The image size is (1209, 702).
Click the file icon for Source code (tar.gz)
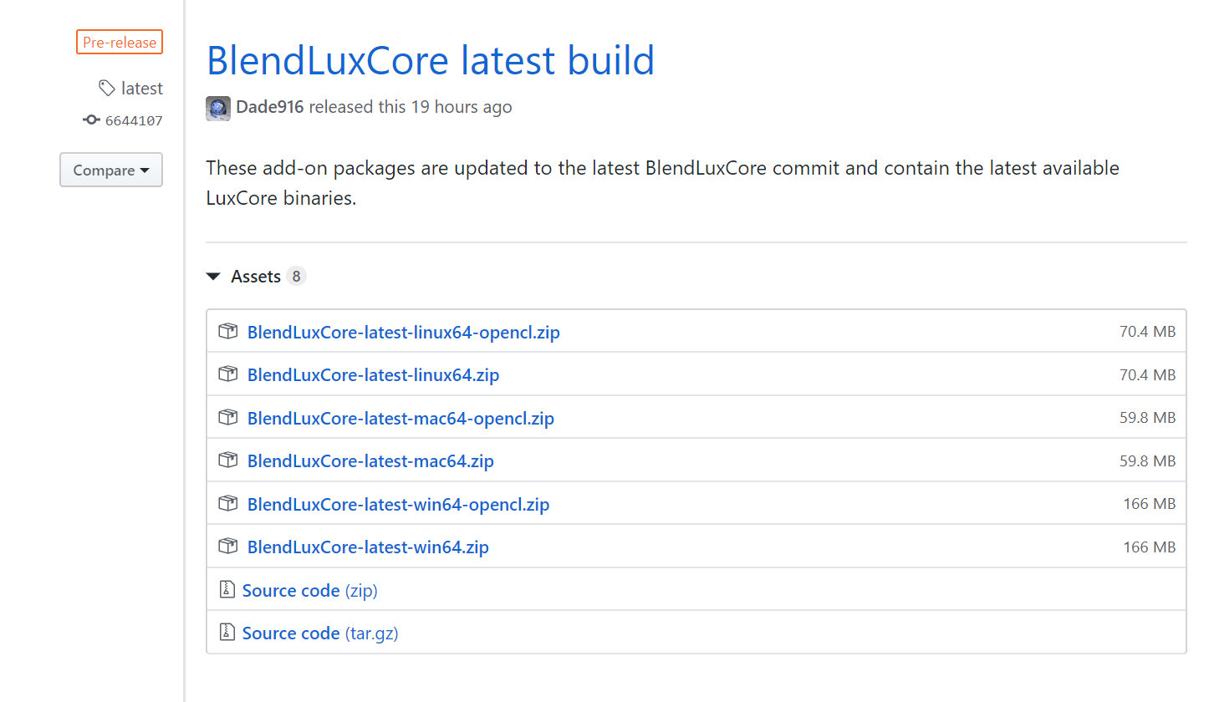227,633
